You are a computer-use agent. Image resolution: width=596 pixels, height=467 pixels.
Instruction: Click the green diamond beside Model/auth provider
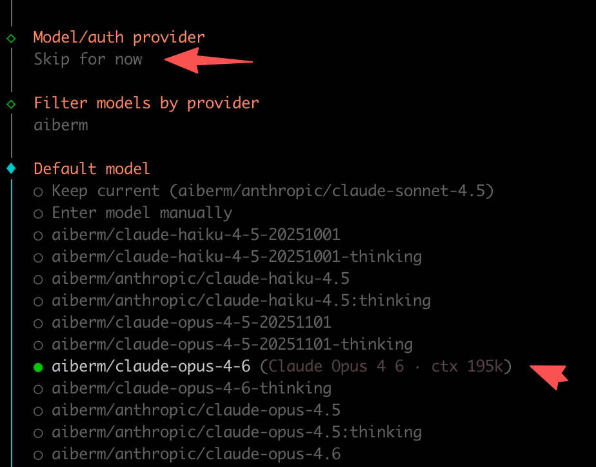pyautogui.click(x=11, y=38)
